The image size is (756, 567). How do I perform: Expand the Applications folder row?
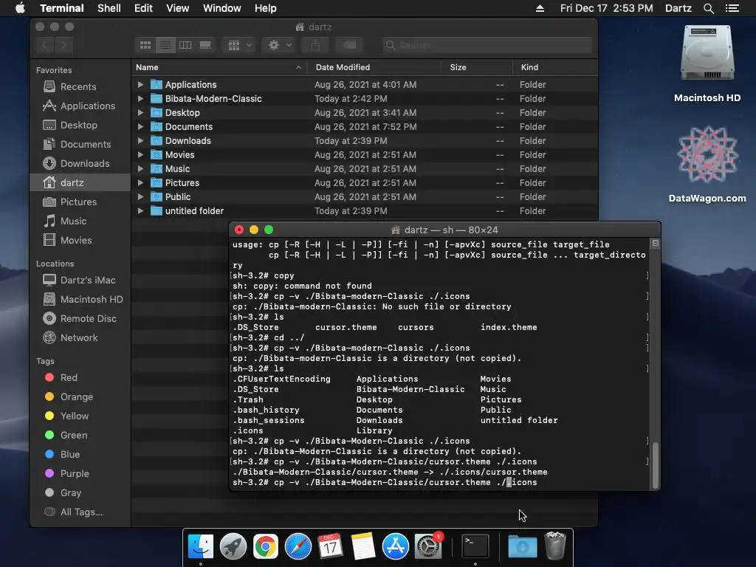coord(140,85)
